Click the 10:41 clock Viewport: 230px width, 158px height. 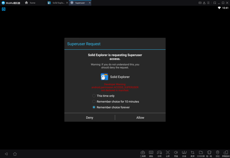(225, 8)
